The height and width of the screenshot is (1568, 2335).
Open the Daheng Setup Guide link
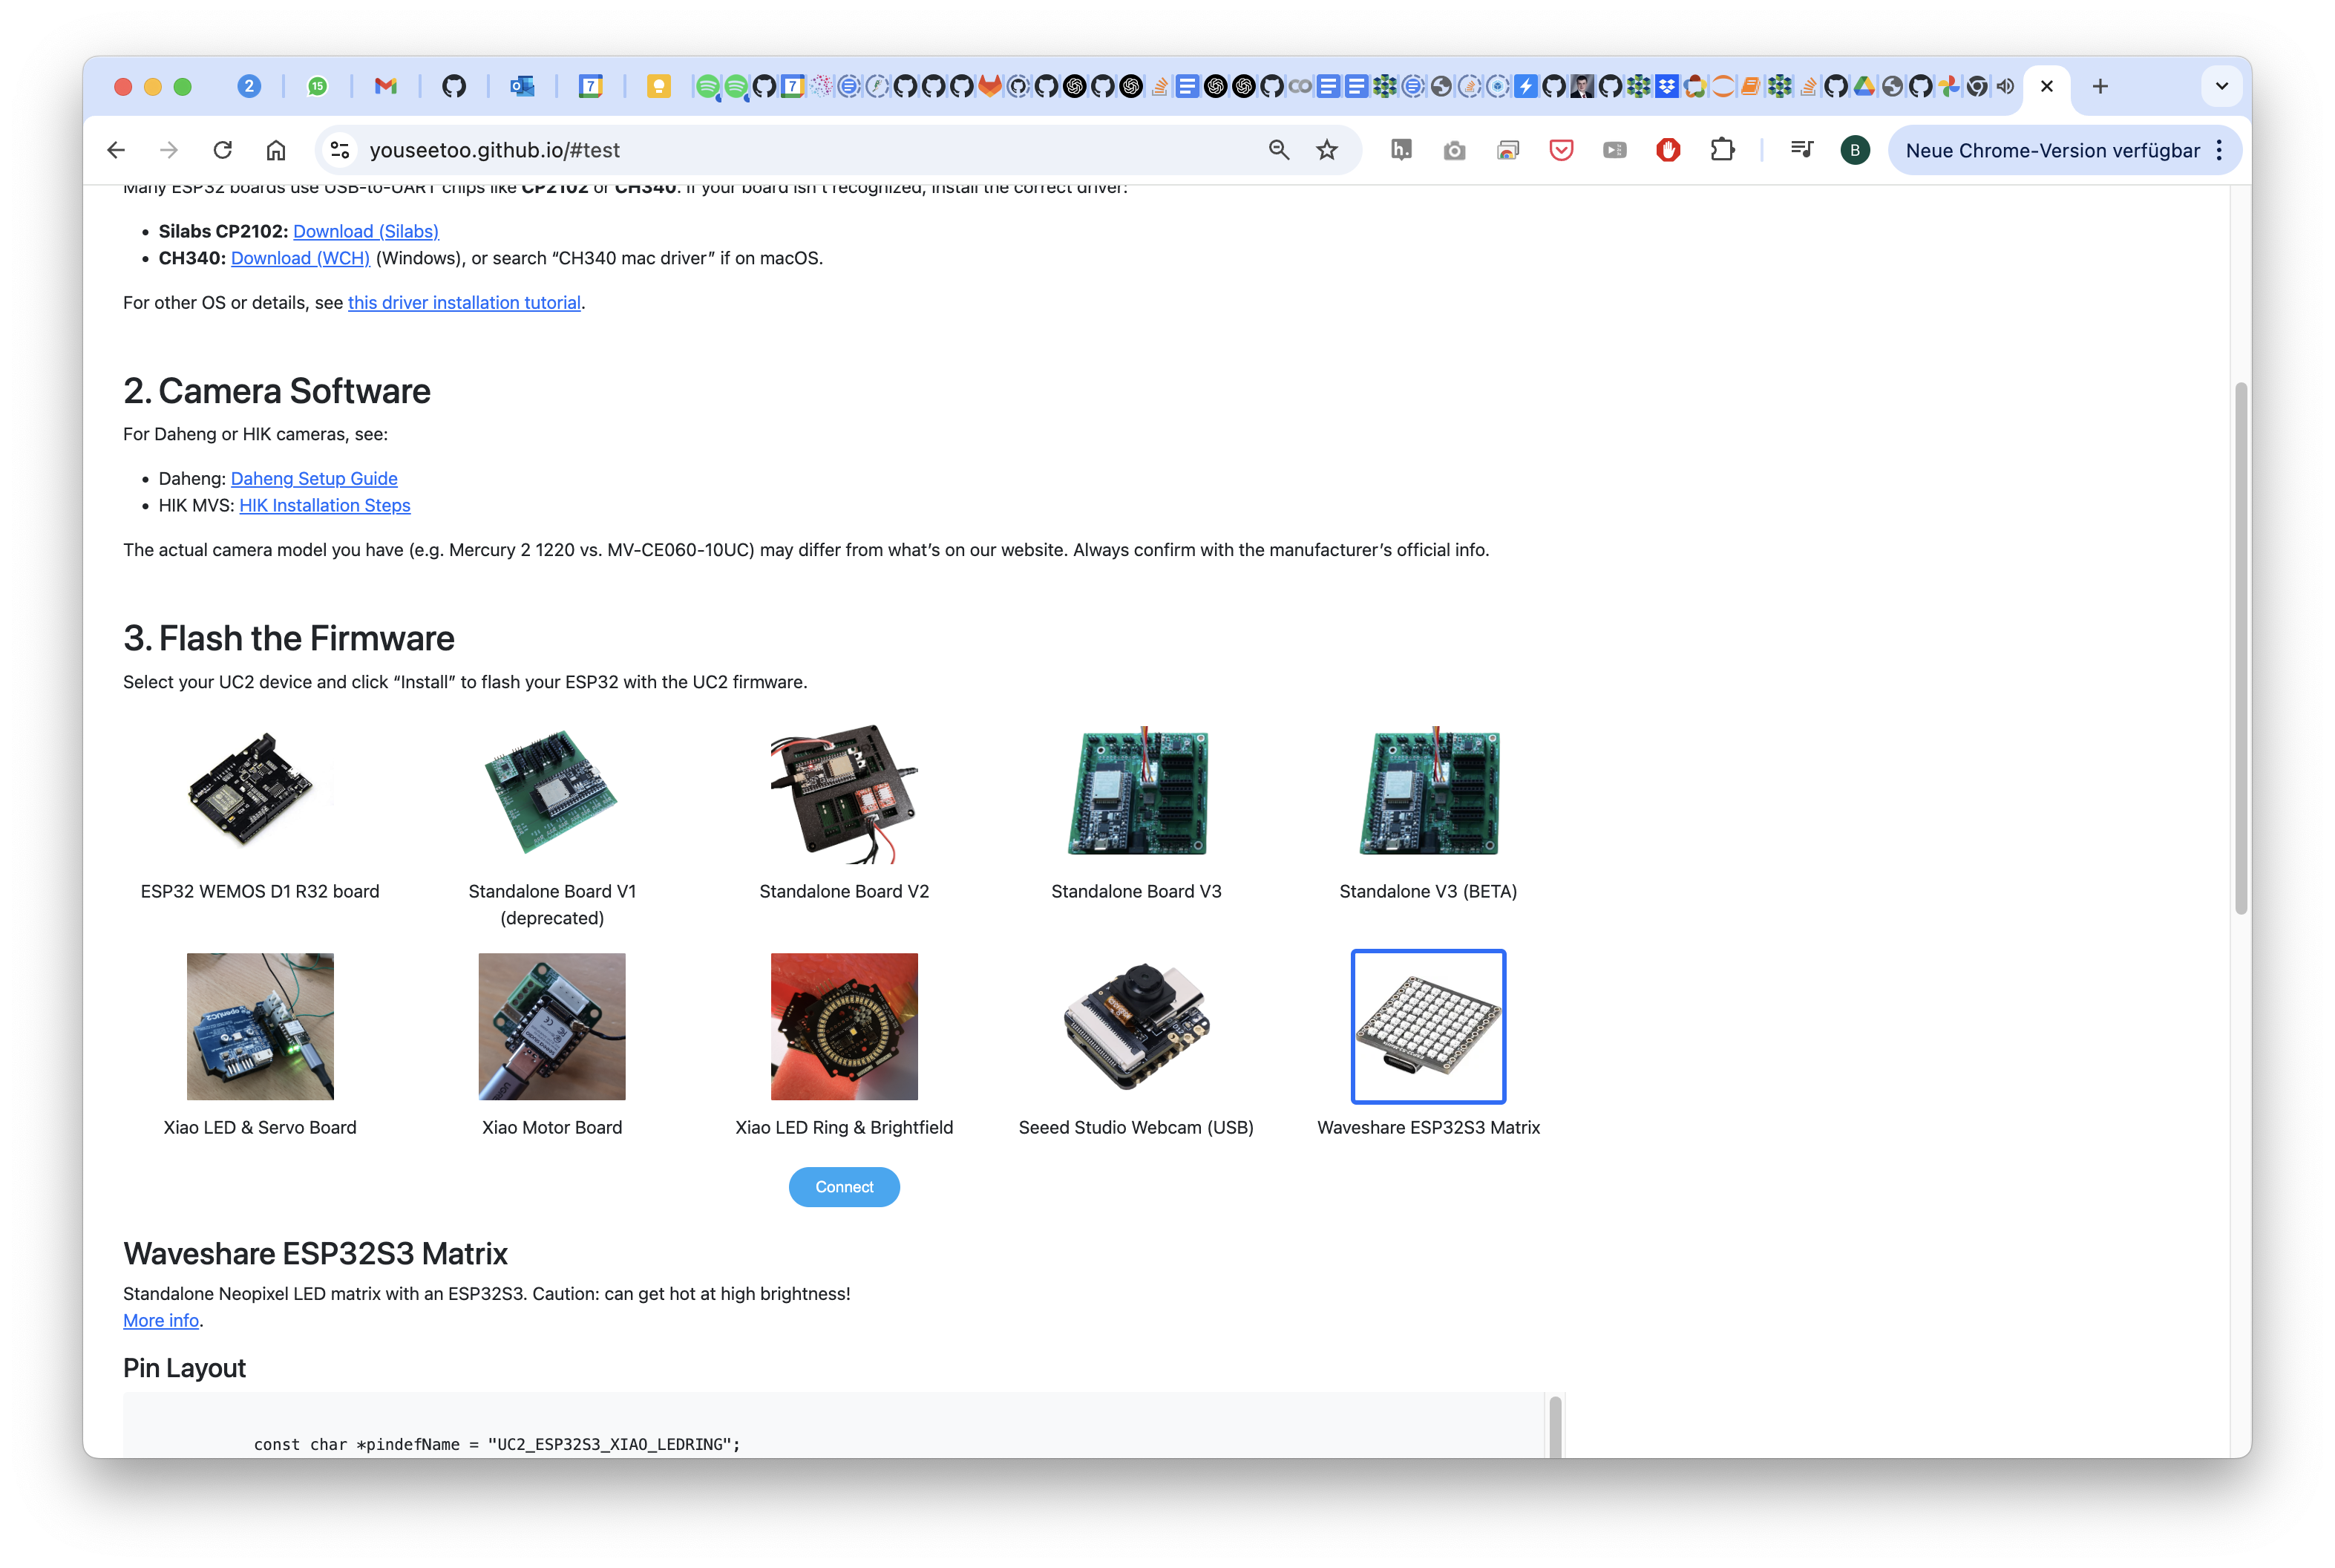click(x=314, y=478)
